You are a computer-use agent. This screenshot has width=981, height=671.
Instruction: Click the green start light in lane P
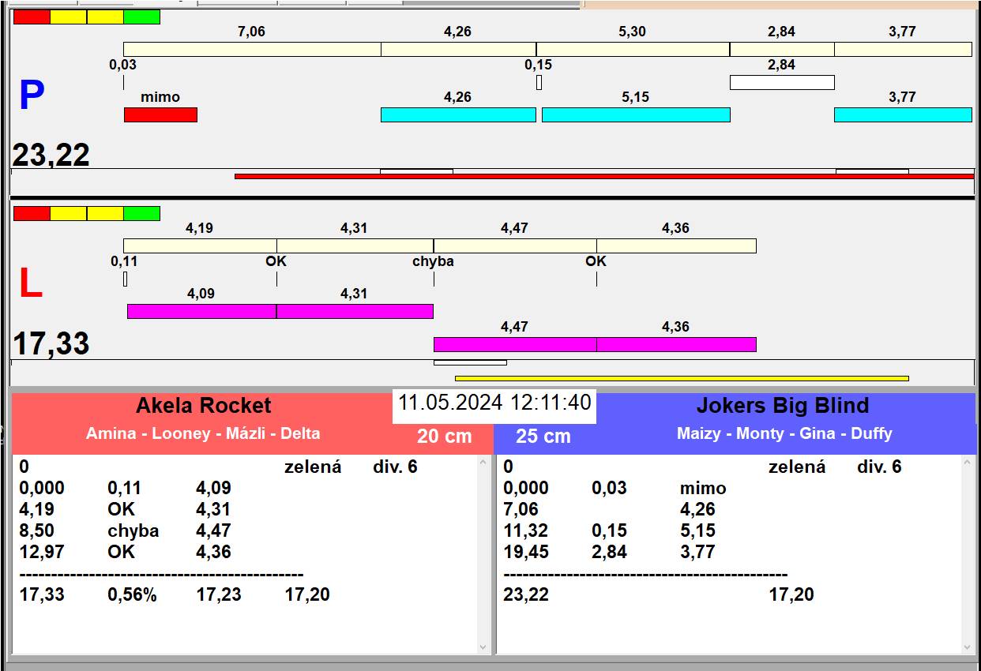[142, 17]
